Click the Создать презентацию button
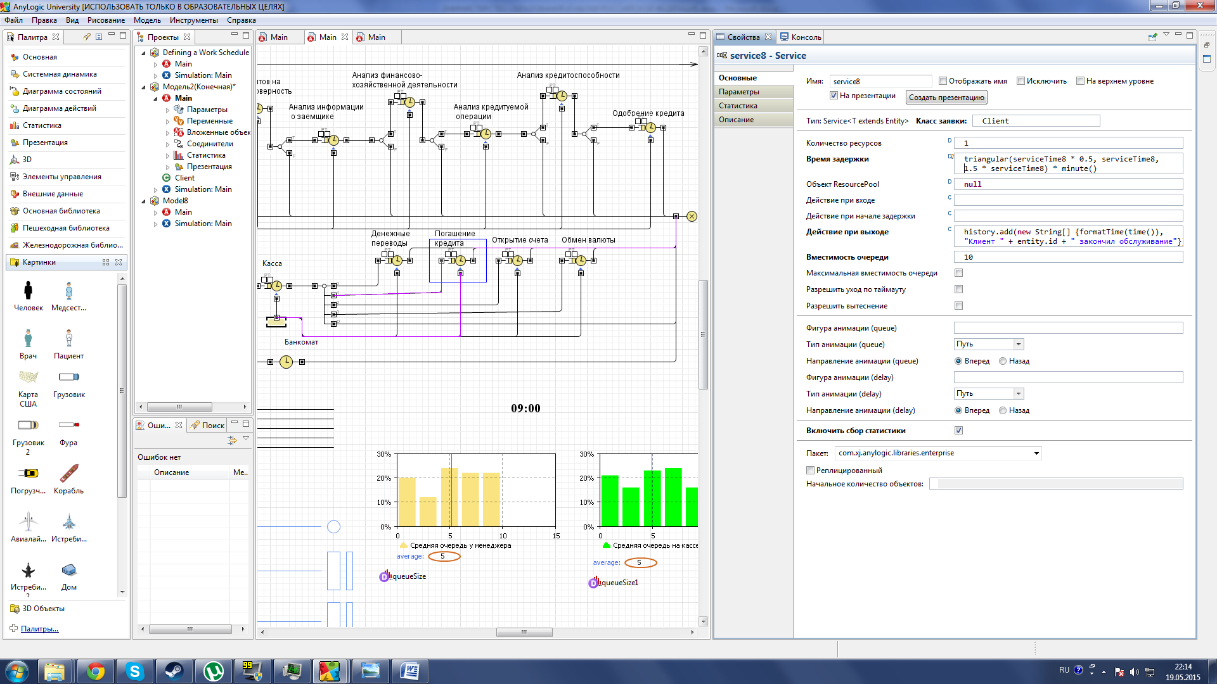The width and height of the screenshot is (1217, 684). [946, 98]
